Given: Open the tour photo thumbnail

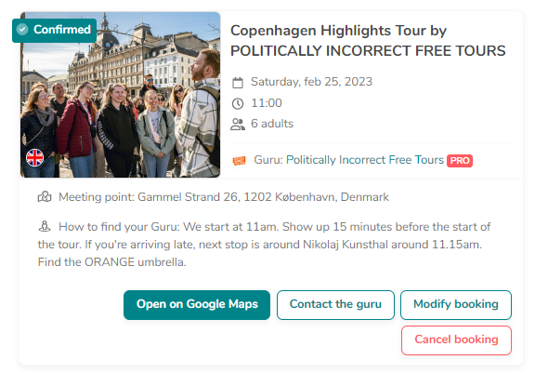Looking at the screenshot, I should [121, 95].
